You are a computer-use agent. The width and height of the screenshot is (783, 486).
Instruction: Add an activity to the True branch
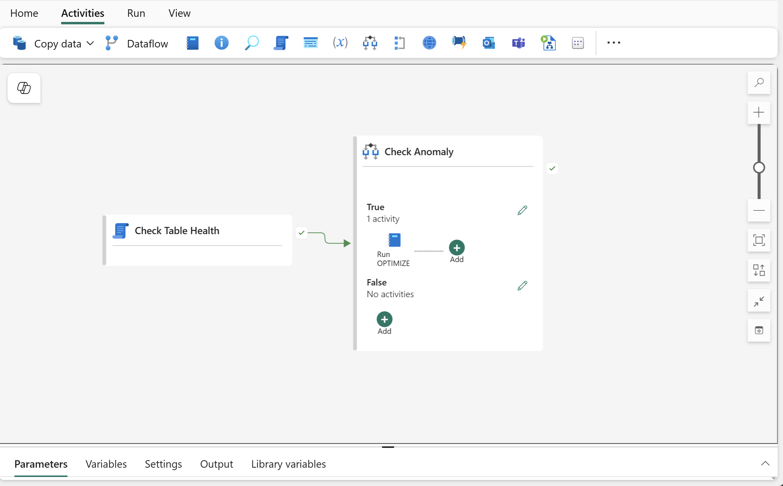[456, 248]
